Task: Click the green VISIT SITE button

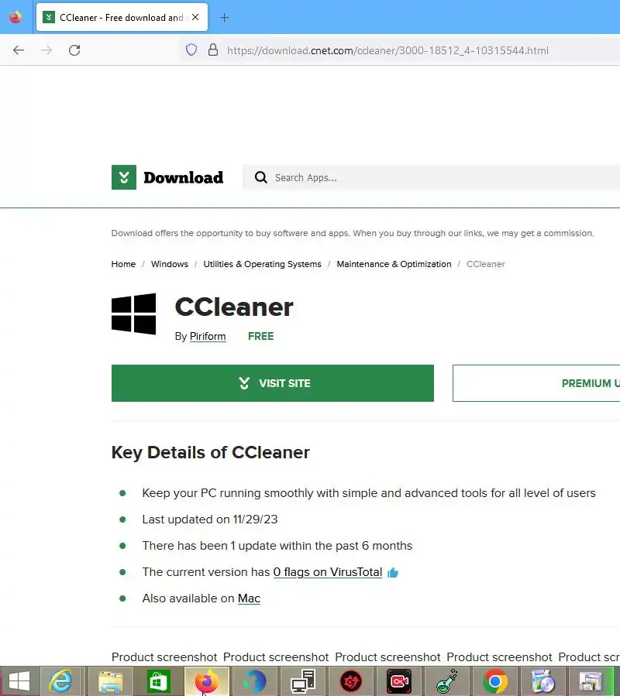Action: click(x=273, y=383)
